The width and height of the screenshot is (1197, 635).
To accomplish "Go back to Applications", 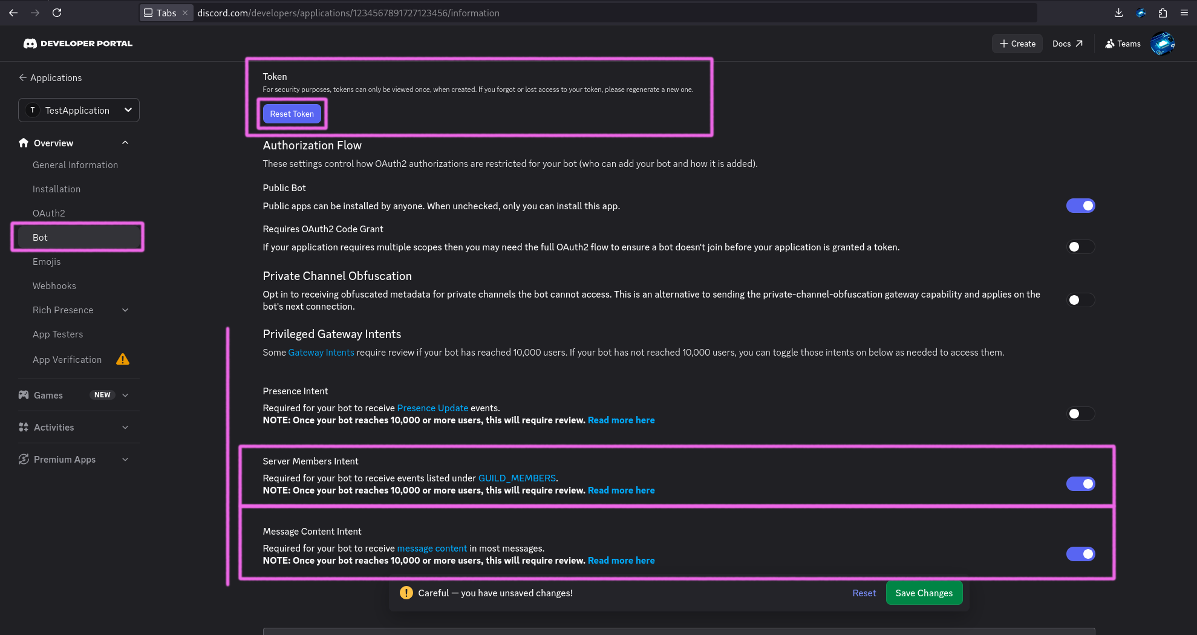I will pyautogui.click(x=50, y=78).
